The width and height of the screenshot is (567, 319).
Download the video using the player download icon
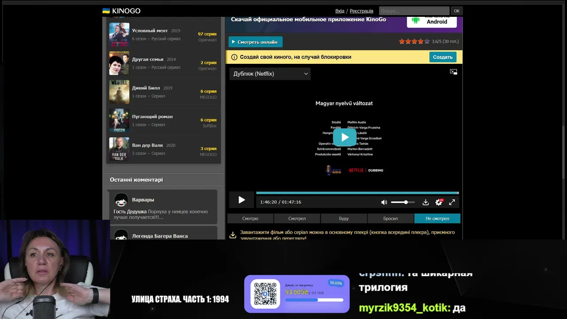click(425, 202)
